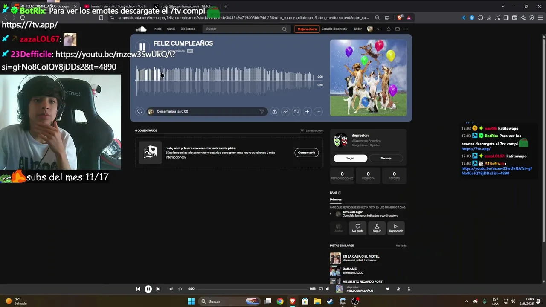Open Steam from the taskbar
The image size is (546, 307).
[x=330, y=301]
